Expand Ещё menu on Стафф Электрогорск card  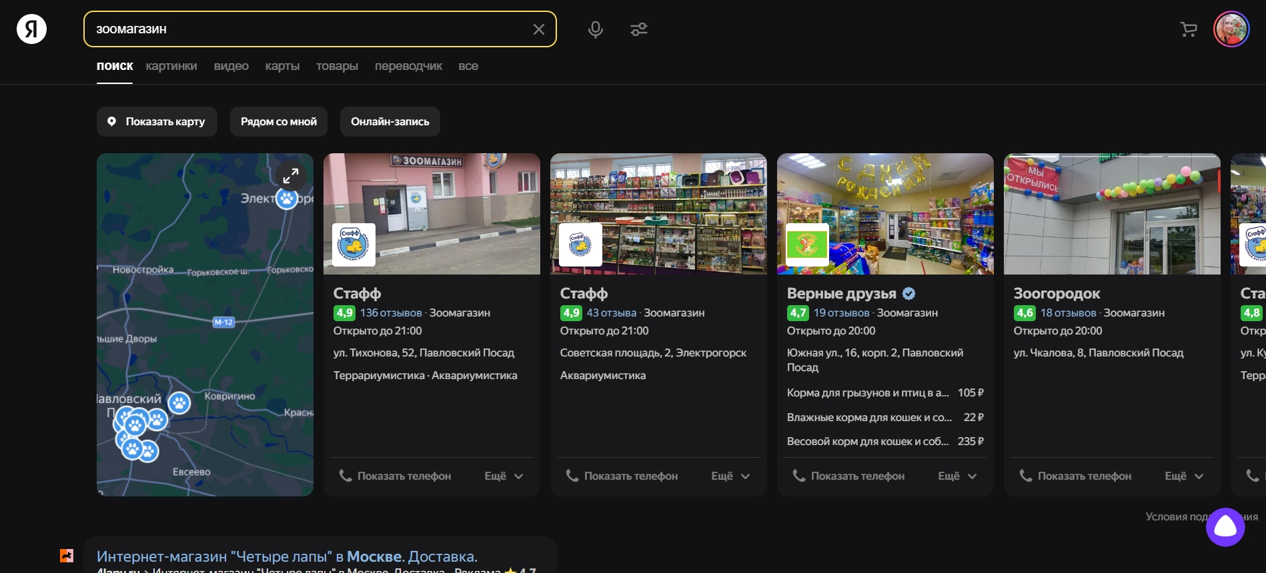[730, 476]
